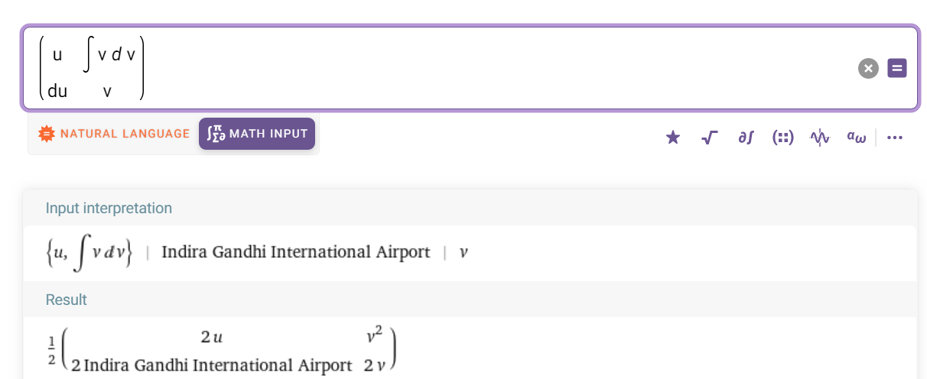The image size is (927, 379).
Task: Open the matrix templates palette
Action: coord(783,138)
